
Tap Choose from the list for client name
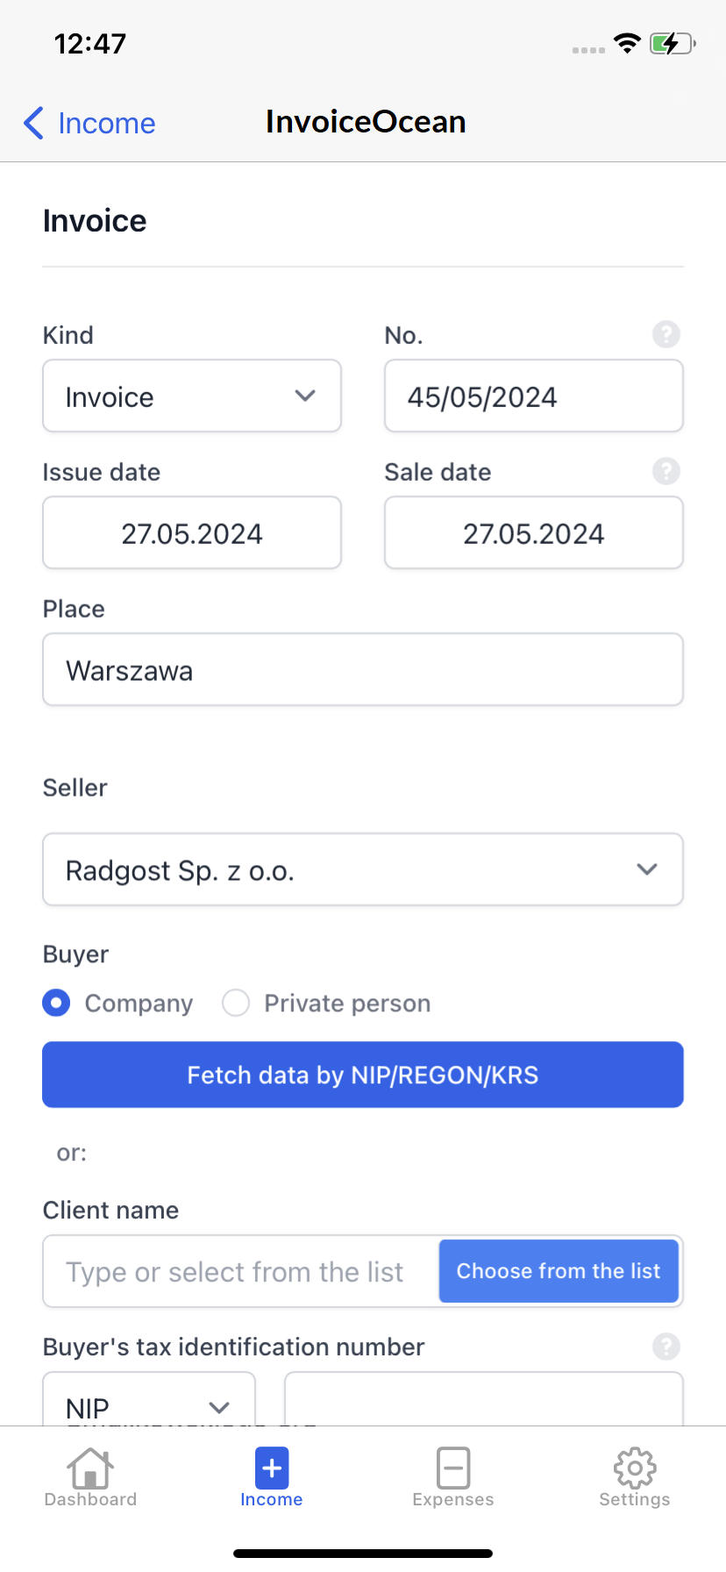click(559, 1270)
